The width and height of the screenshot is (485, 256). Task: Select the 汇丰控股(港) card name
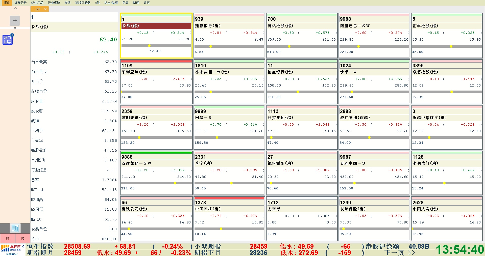tap(425, 26)
